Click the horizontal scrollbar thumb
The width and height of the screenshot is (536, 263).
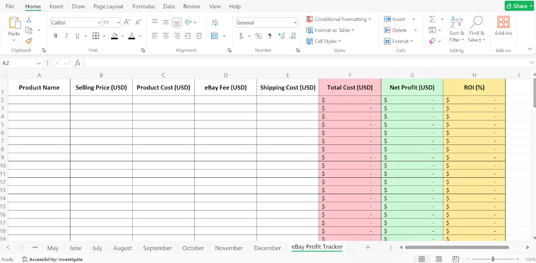[x=457, y=248]
